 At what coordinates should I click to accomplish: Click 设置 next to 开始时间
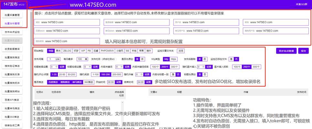(x=118, y=82)
